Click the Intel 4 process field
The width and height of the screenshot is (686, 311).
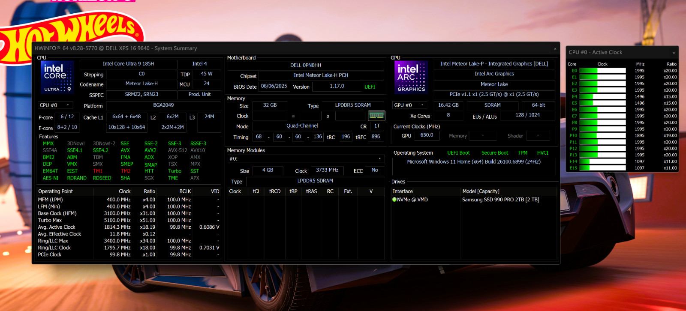[199, 64]
